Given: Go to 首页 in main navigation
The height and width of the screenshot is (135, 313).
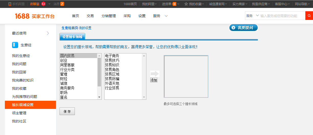Looking at the screenshot, I should [76, 16].
